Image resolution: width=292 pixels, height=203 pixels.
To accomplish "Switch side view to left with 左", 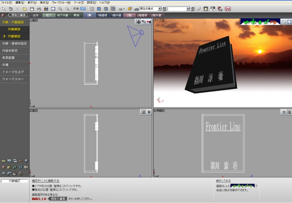I will 283,112.
